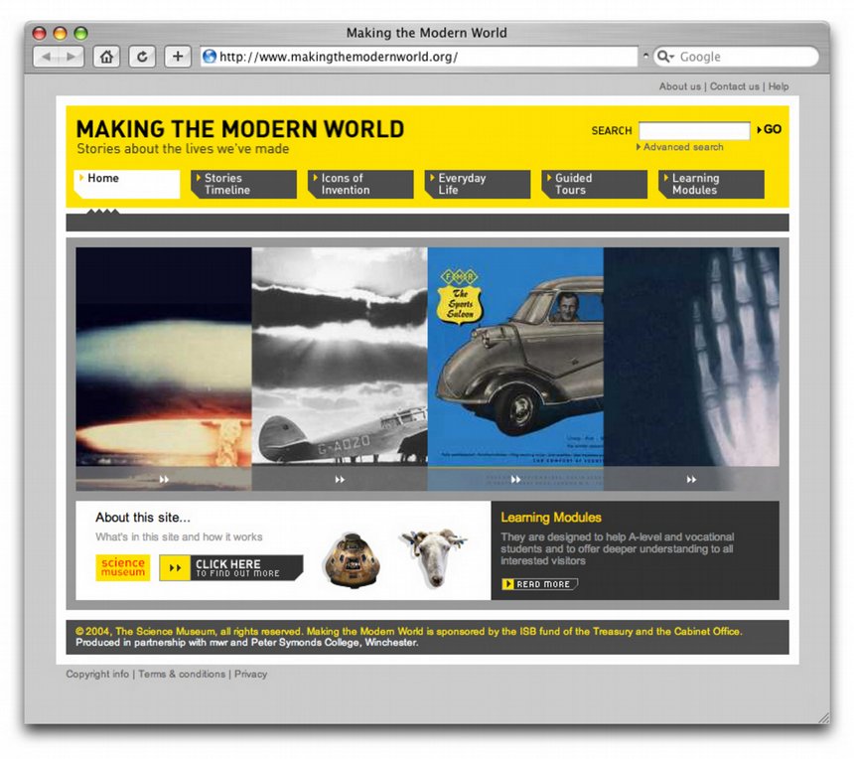The image size is (854, 759).
Task: Click the globe icon in address bar
Action: 210,56
